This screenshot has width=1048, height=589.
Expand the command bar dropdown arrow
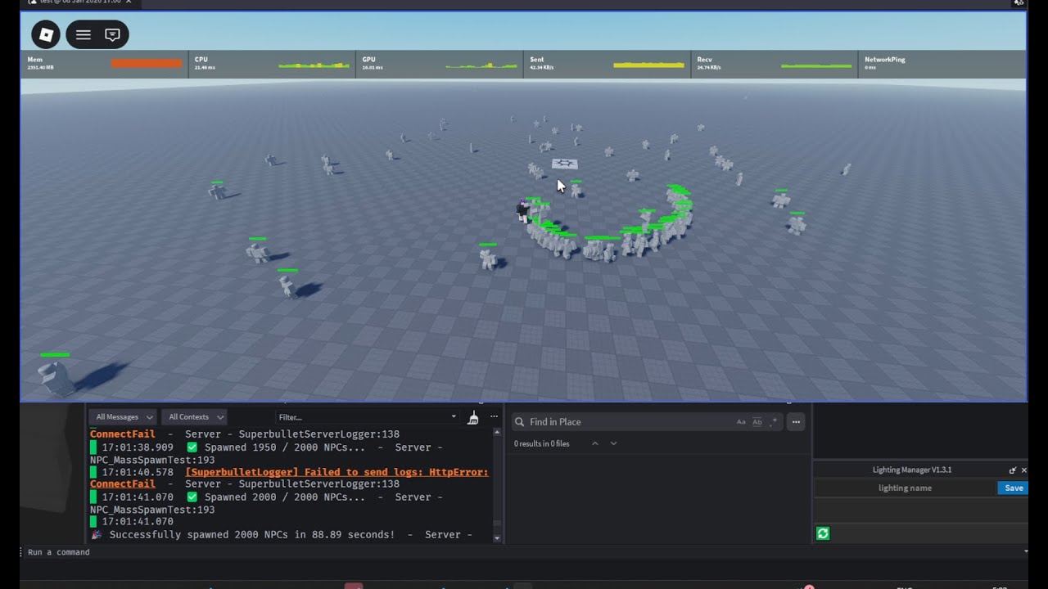point(1026,551)
